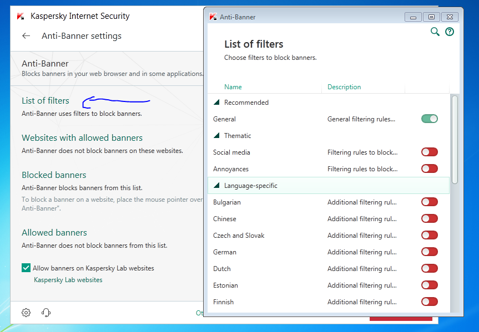Open Kaspersky Lab websites link

(68, 280)
